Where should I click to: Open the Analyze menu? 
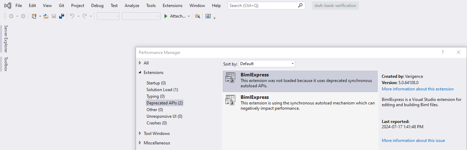[x=132, y=6]
